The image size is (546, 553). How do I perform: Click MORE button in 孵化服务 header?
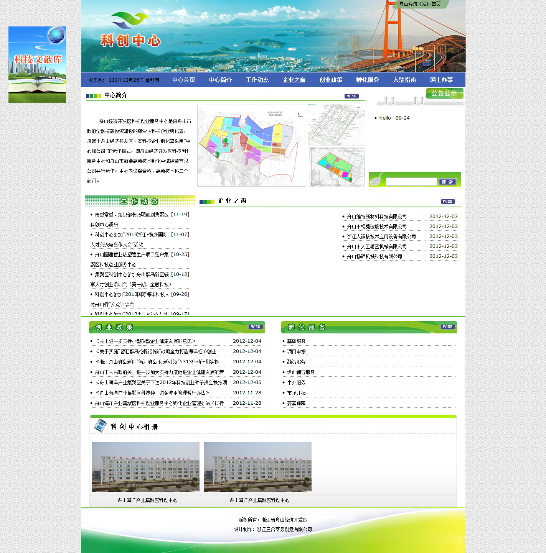coord(448,327)
